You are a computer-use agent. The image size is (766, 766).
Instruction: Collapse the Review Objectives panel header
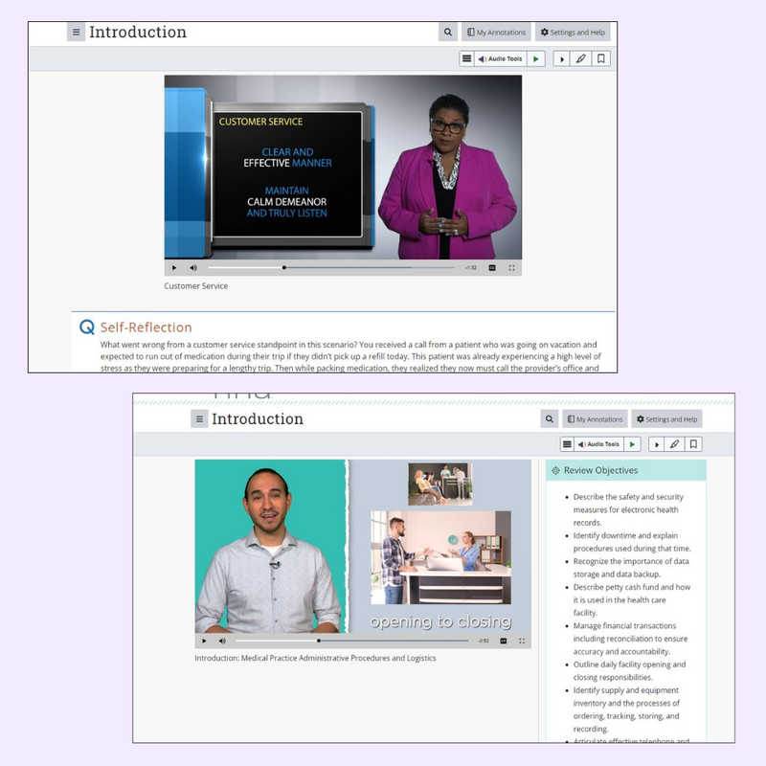(x=626, y=470)
